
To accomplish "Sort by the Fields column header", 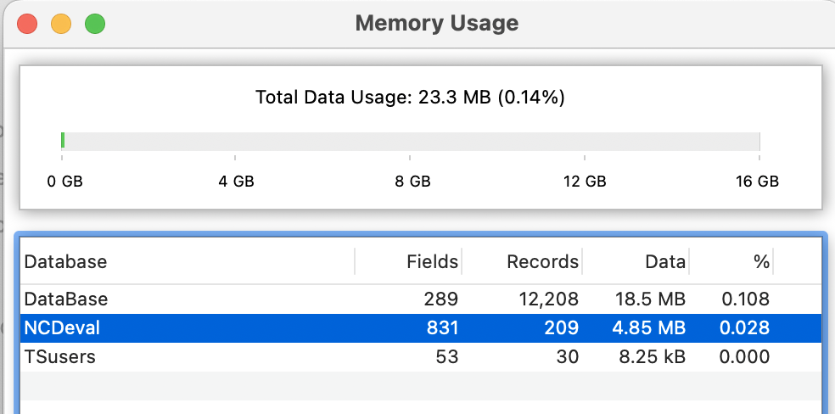I will (408, 261).
